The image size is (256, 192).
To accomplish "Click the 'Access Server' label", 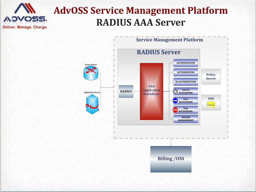I will [x=91, y=64].
